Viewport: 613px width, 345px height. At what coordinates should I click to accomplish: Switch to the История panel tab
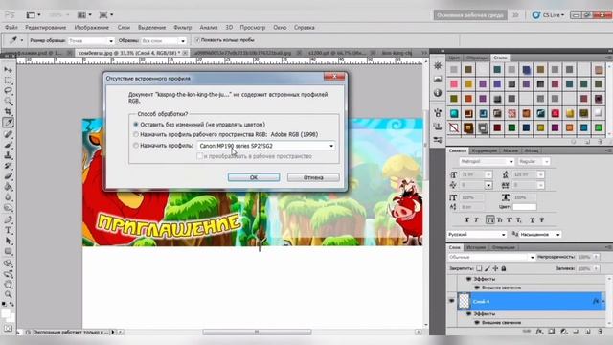476,247
